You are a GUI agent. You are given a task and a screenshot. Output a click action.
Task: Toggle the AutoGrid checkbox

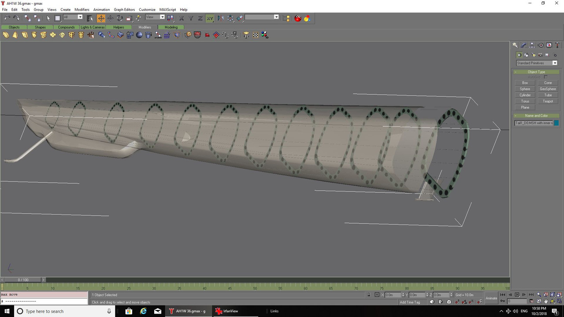(x=545, y=77)
